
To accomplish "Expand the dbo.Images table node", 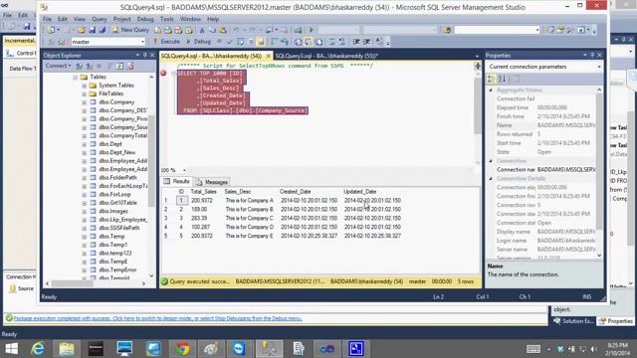I will point(84,211).
